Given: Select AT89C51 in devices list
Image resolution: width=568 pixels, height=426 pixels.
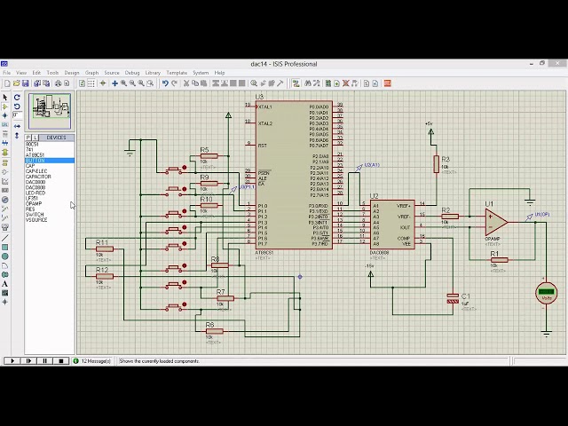Looking at the screenshot, I should pyautogui.click(x=35, y=155).
